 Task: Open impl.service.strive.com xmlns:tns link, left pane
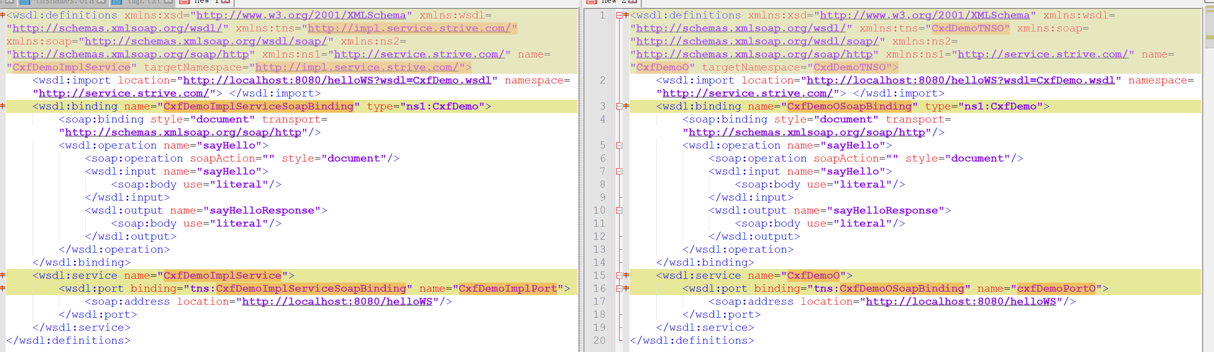[x=409, y=29]
